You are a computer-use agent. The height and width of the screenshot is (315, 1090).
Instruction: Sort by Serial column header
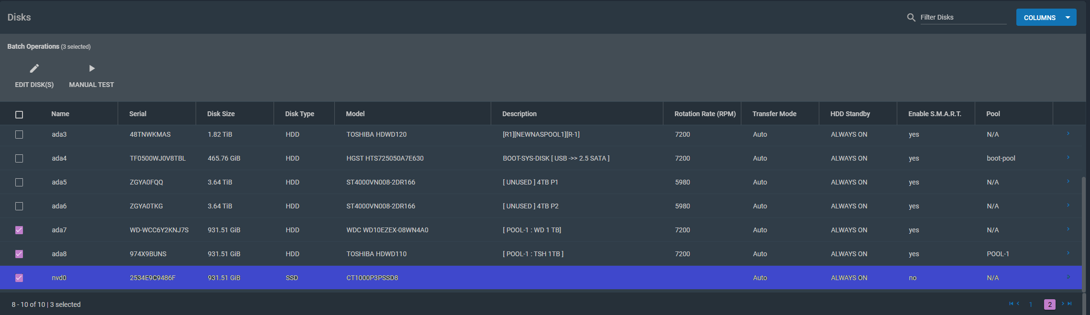[138, 114]
